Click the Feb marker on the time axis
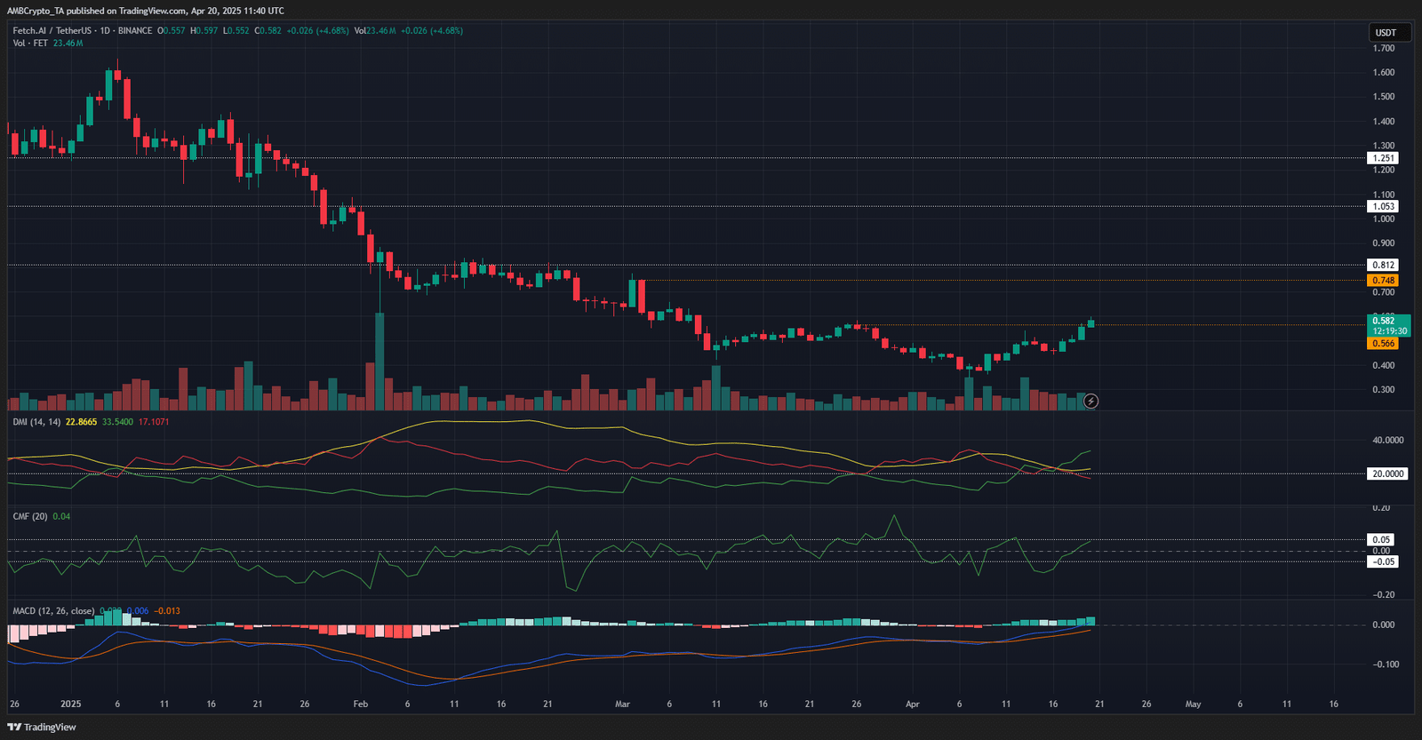1422x740 pixels. [360, 704]
